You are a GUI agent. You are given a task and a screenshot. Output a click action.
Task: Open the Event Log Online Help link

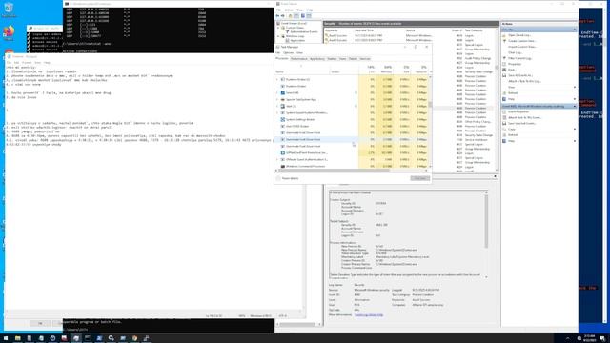pos(369,315)
